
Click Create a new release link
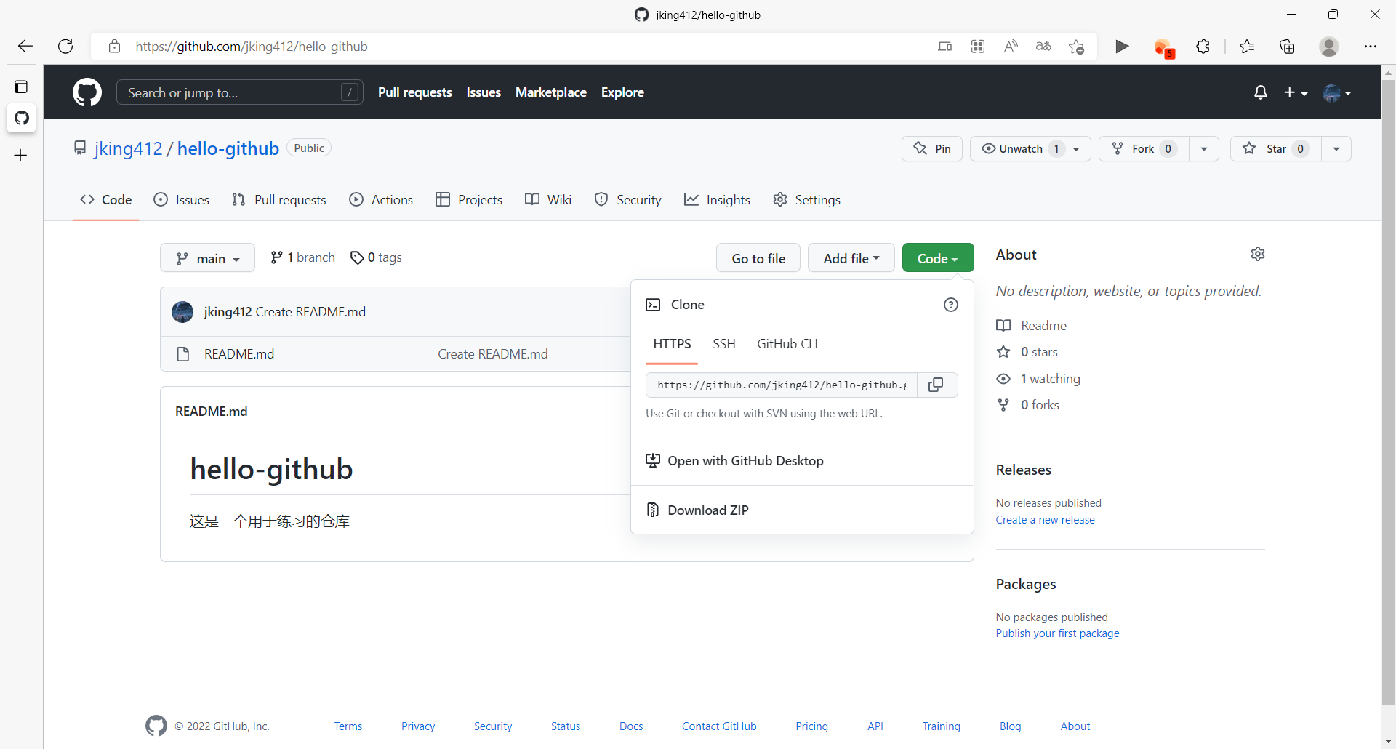pos(1045,520)
